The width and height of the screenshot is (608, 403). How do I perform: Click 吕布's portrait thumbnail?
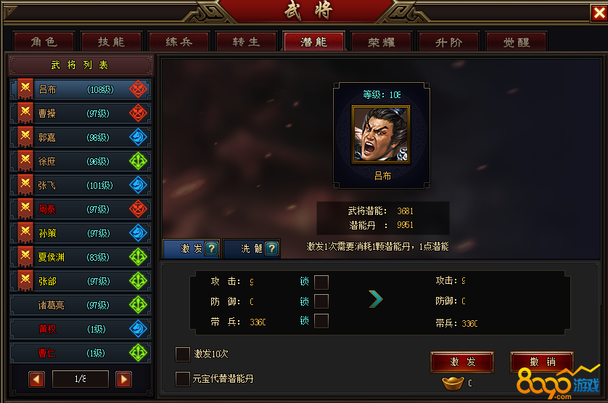(381, 134)
